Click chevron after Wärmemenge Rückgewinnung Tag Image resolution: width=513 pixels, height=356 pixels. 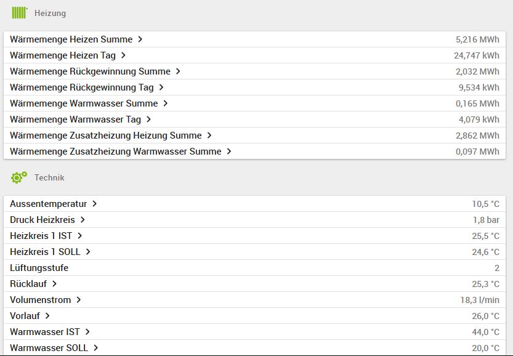pos(161,87)
